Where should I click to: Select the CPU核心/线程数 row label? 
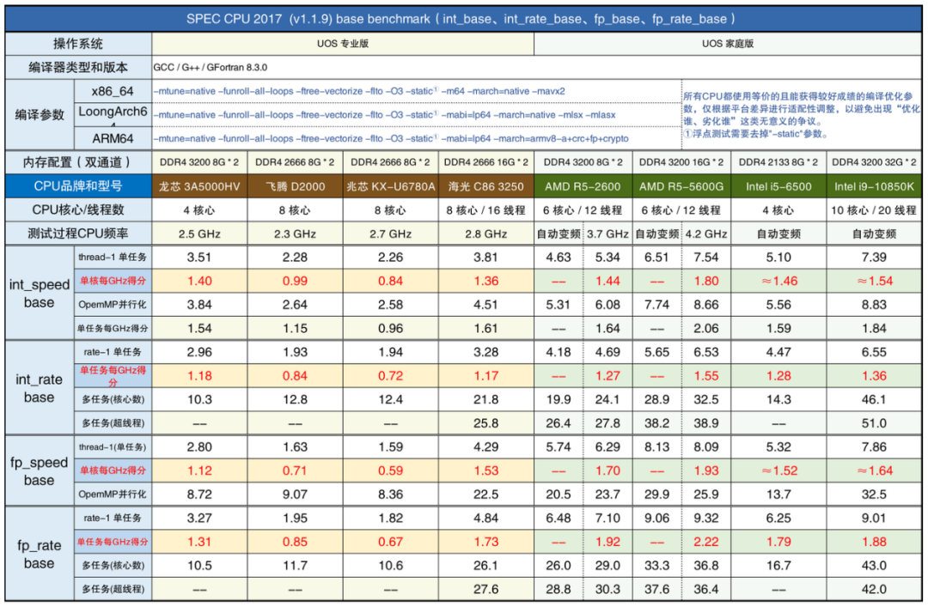pyautogui.click(x=77, y=209)
